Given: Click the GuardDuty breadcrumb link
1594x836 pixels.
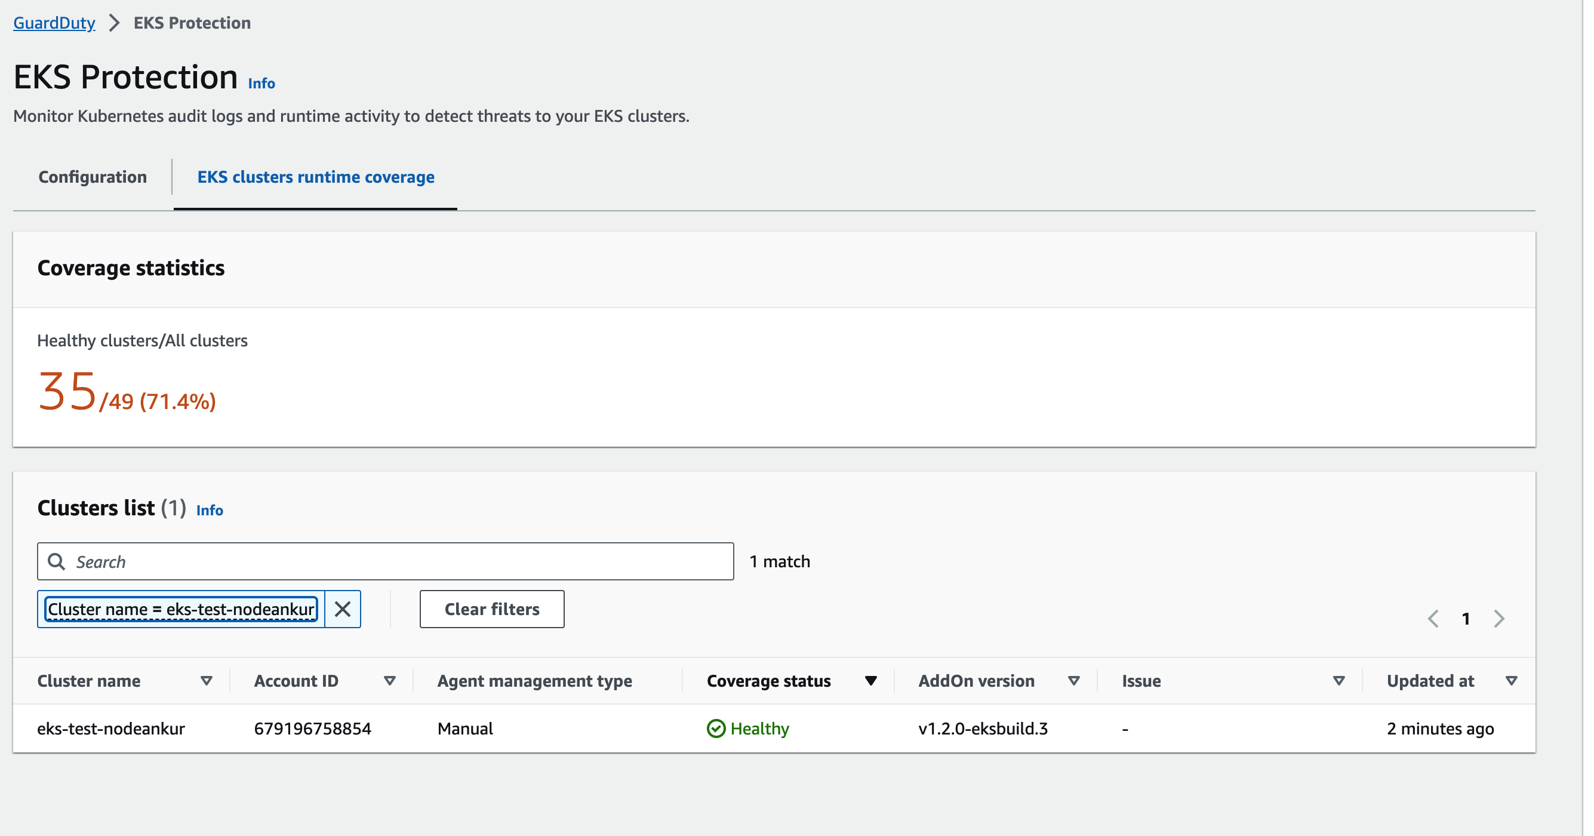Looking at the screenshot, I should coord(54,22).
